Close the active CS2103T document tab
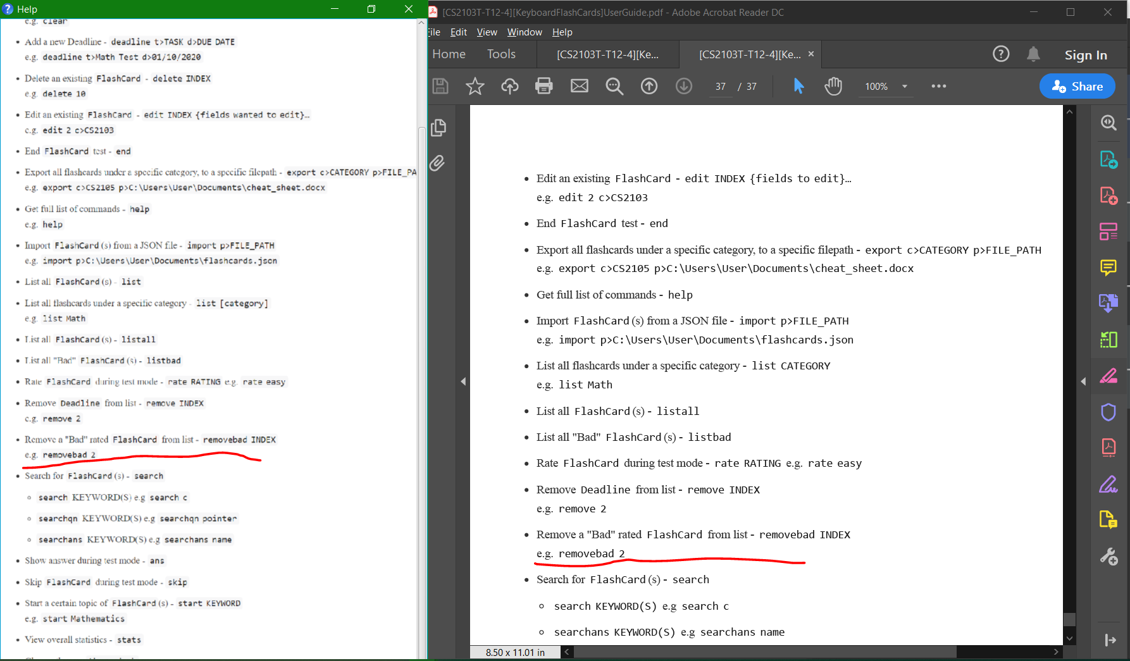The height and width of the screenshot is (661, 1130). (x=810, y=54)
